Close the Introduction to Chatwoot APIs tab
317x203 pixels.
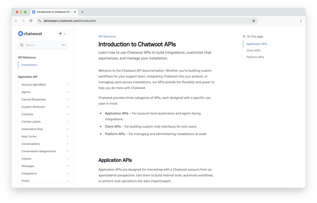[x=75, y=12]
